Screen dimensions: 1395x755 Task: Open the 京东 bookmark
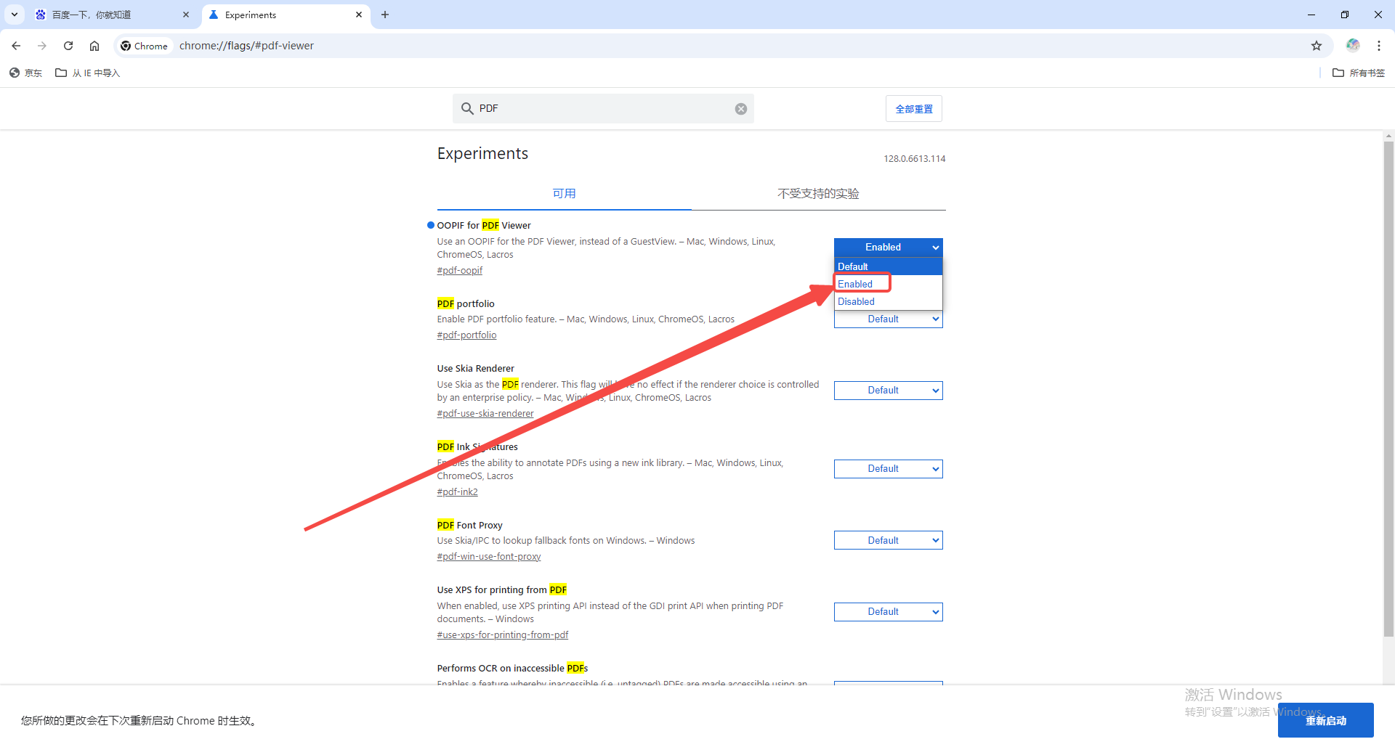(25, 73)
